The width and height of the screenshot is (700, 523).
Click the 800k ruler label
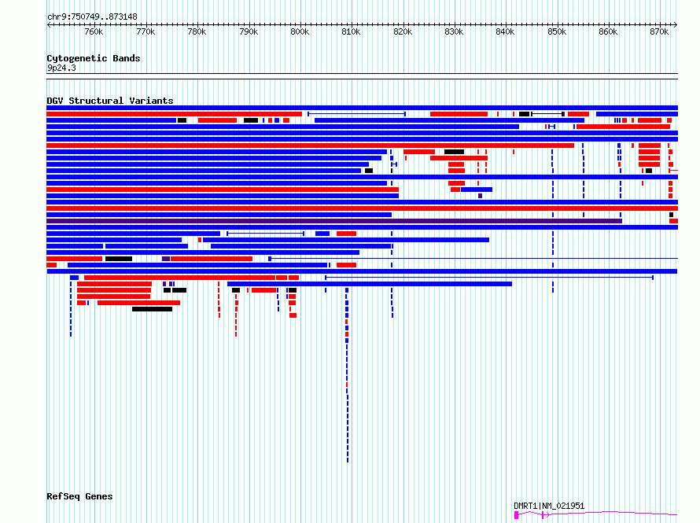(x=300, y=32)
